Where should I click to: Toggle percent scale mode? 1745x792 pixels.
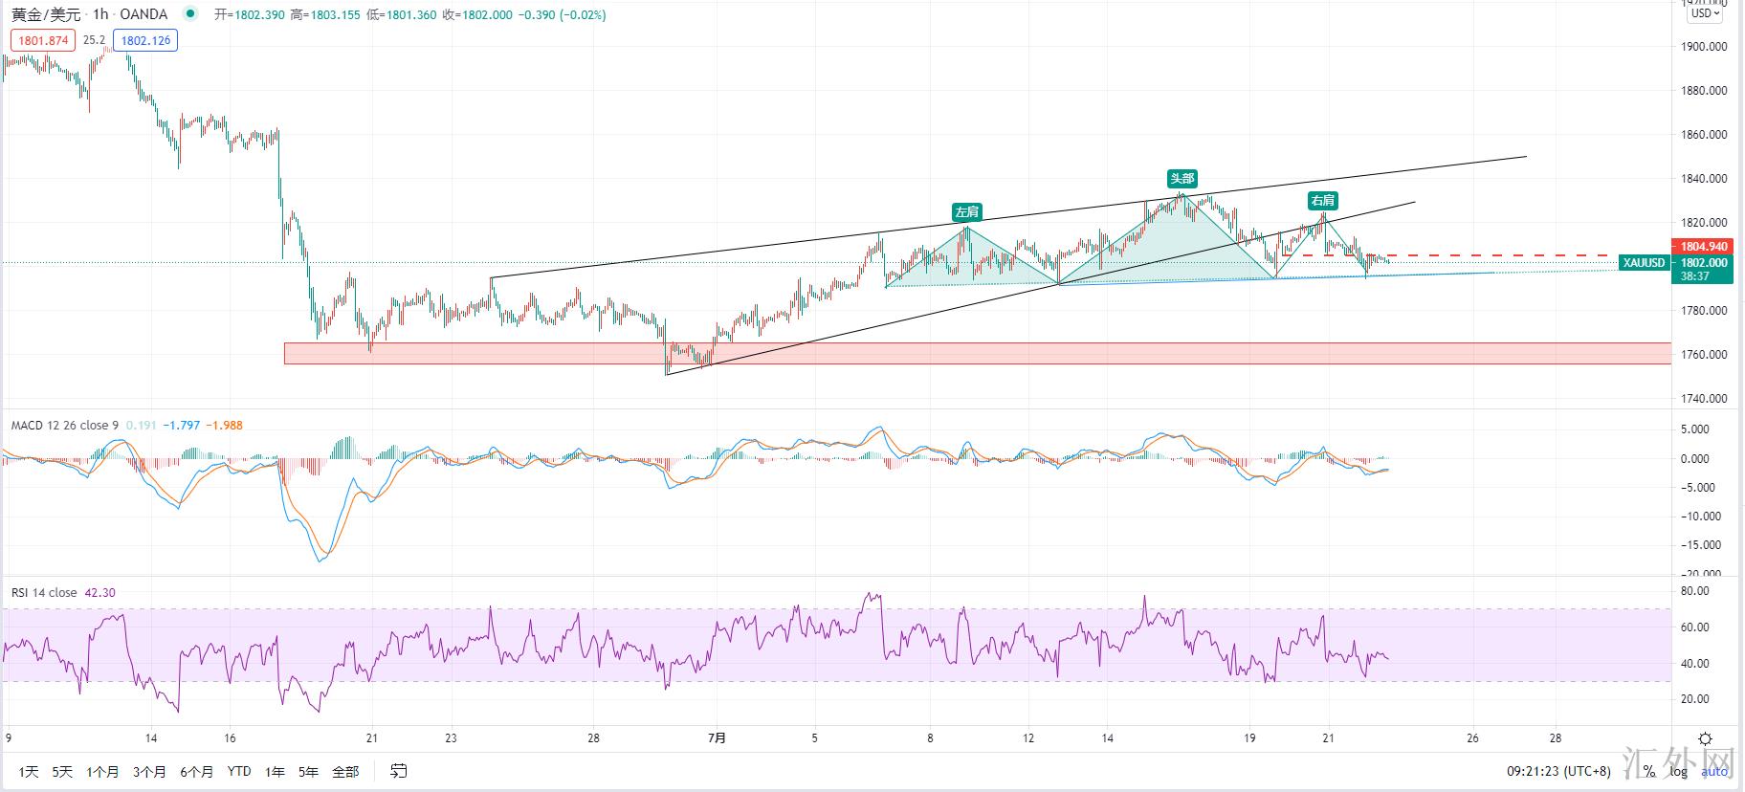pyautogui.click(x=1649, y=771)
